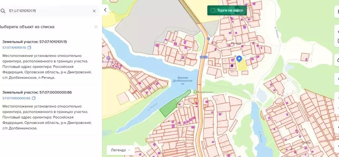The image size is (339, 157).
Task: Close the 'Выберите объект из списка' list
Action: (96, 27)
